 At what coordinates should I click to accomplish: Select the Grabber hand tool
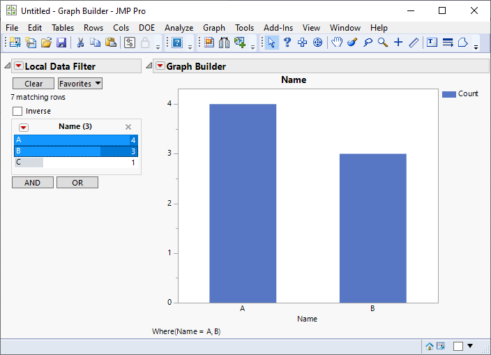(337, 43)
